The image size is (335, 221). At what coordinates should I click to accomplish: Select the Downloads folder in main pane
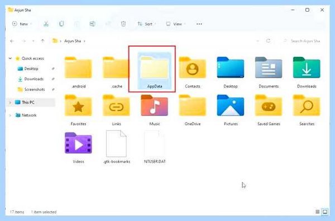point(307,72)
